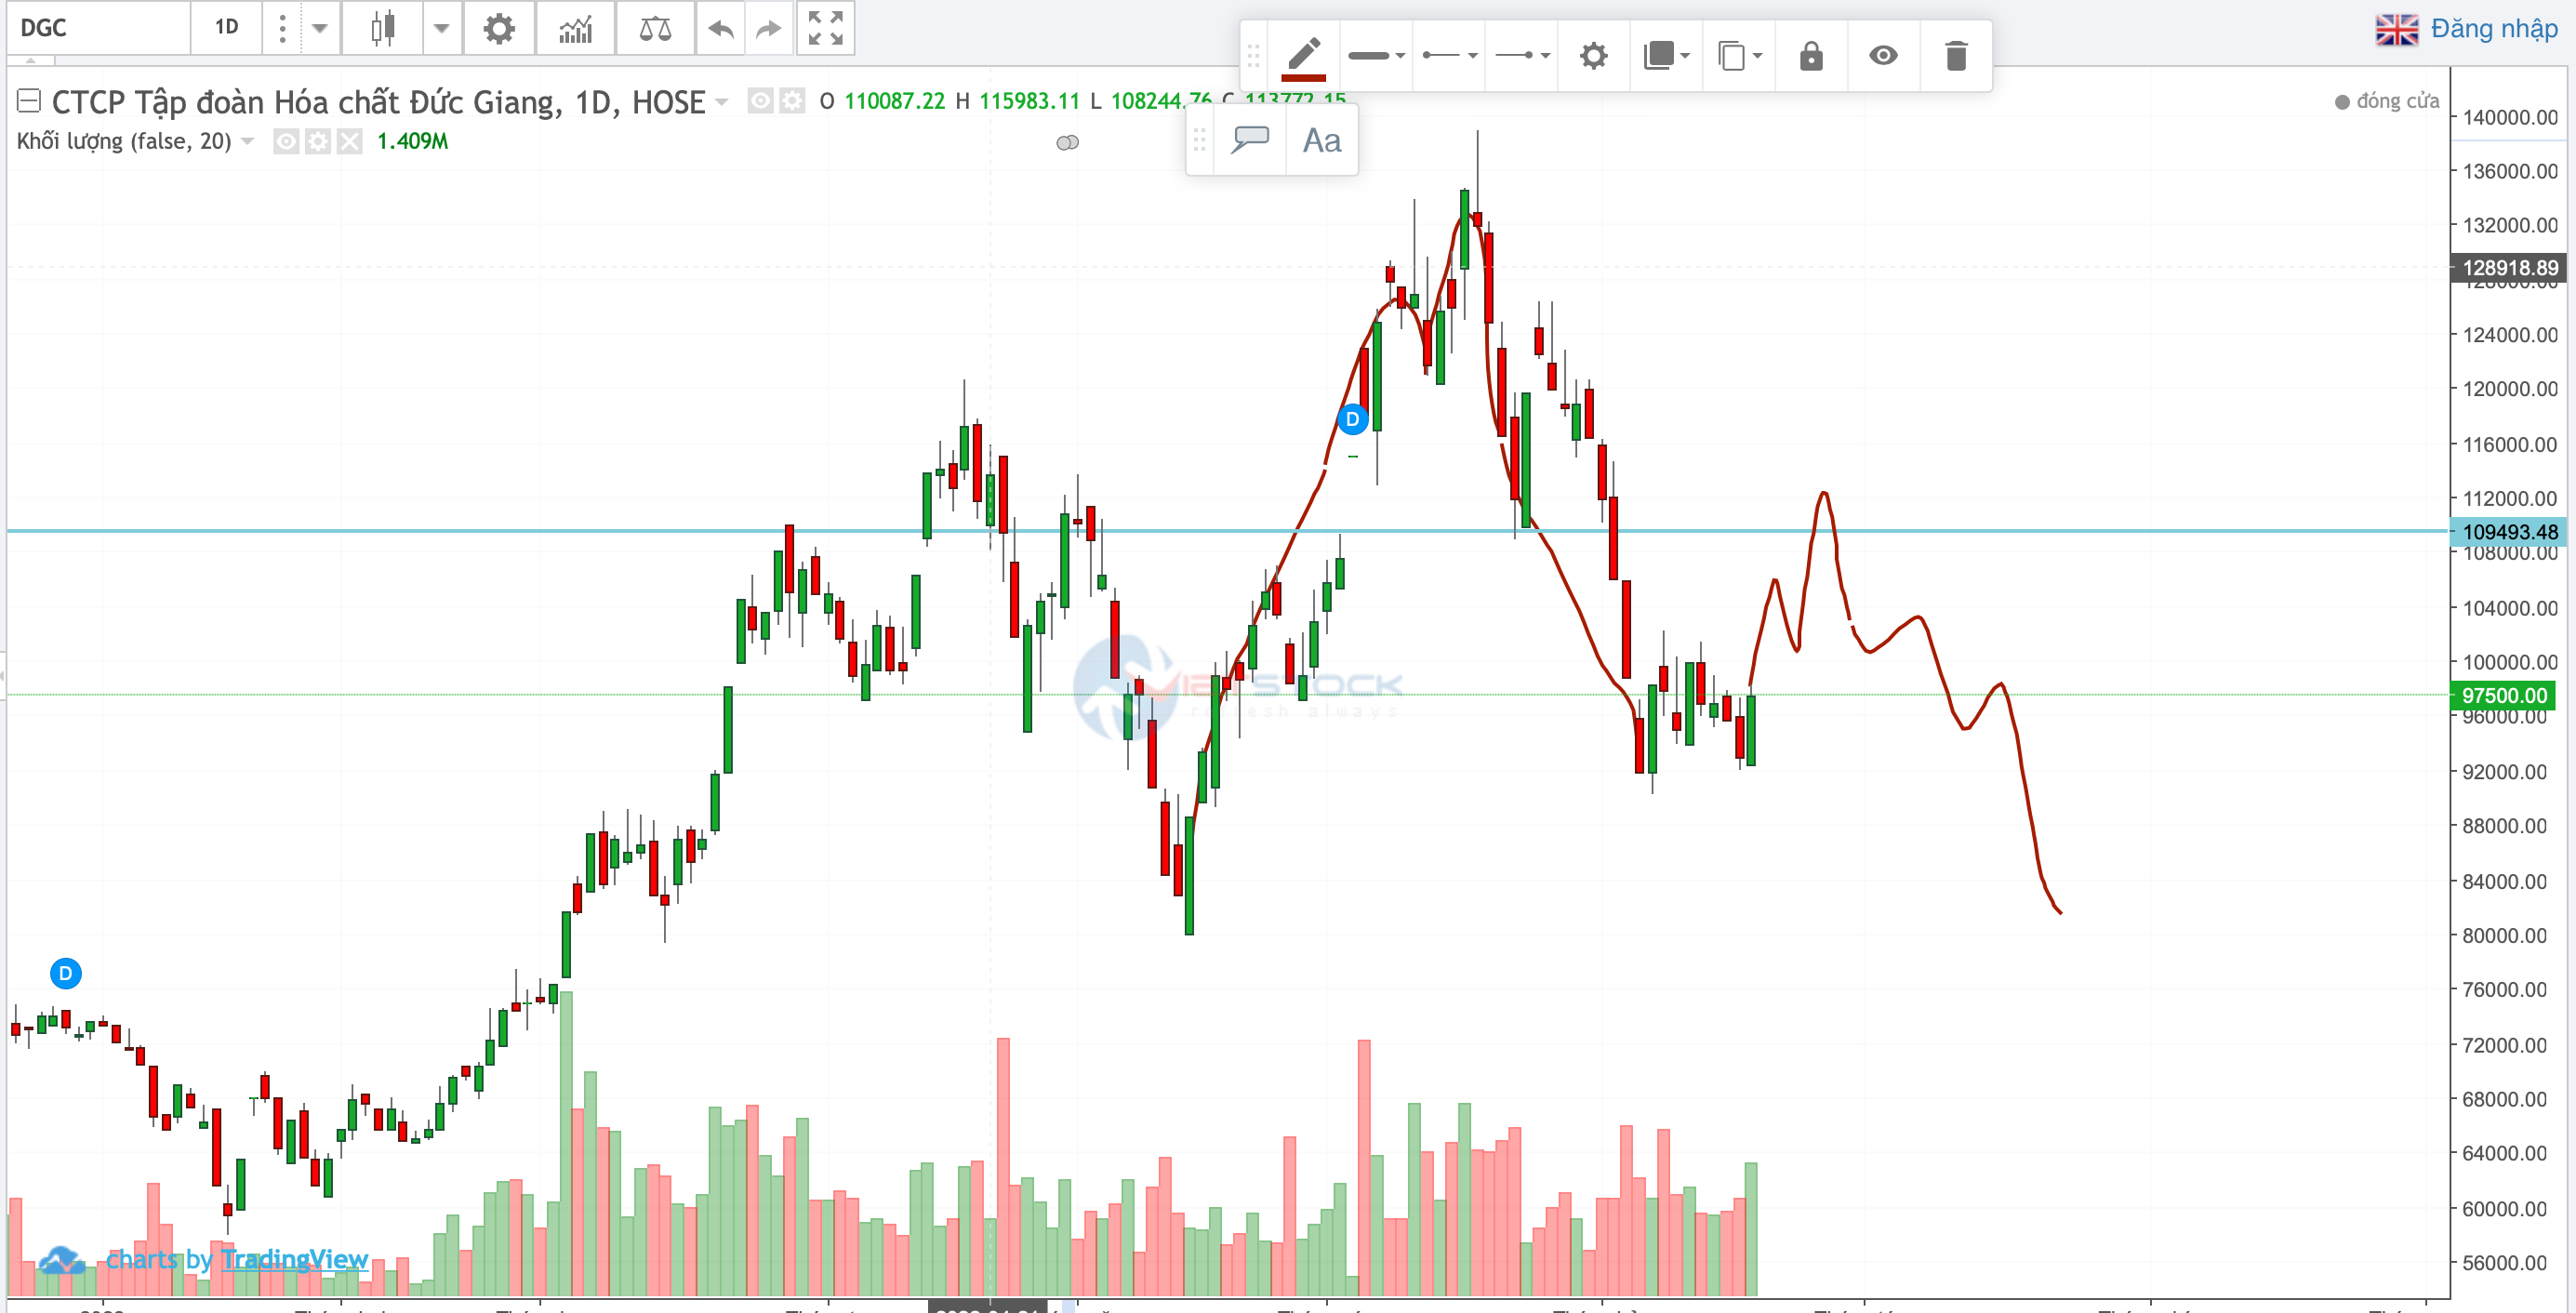Open Khối lượng indicator settings gear

[318, 141]
